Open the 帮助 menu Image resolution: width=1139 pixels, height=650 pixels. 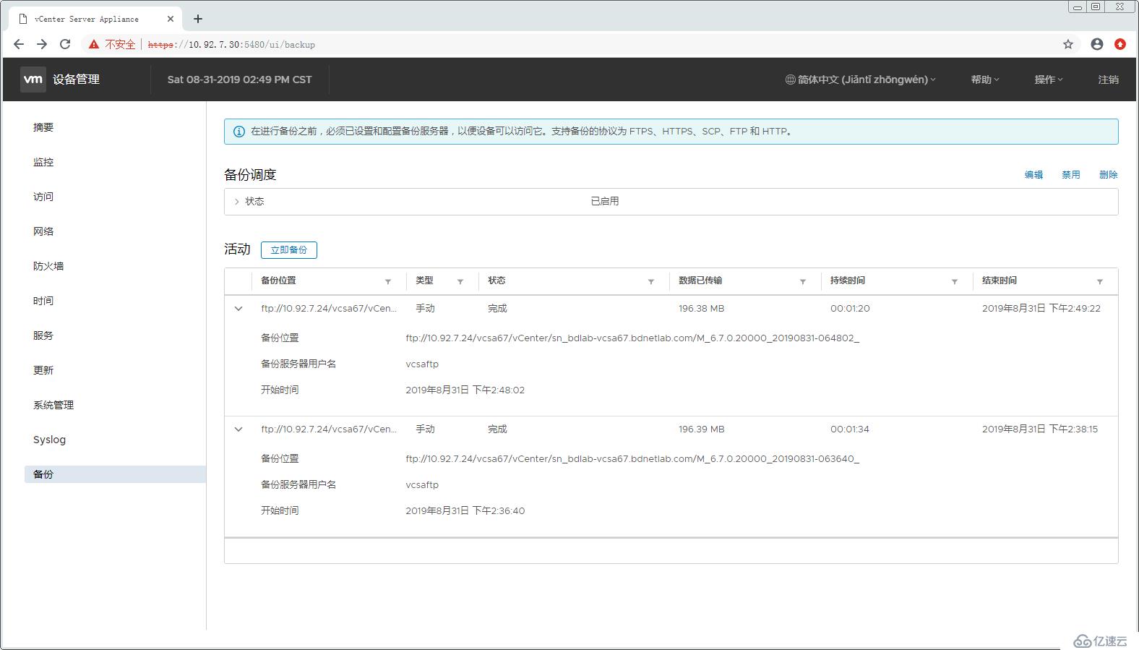[x=984, y=80]
